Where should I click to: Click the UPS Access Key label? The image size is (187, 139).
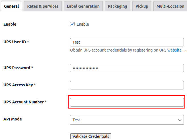pyautogui.click(x=20, y=85)
